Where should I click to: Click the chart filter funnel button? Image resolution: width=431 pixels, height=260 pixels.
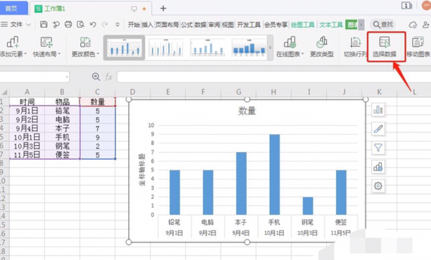pyautogui.click(x=378, y=148)
